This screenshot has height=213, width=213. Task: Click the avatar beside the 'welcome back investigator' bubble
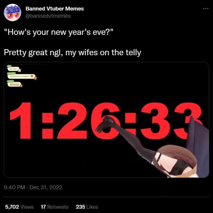(35, 78)
